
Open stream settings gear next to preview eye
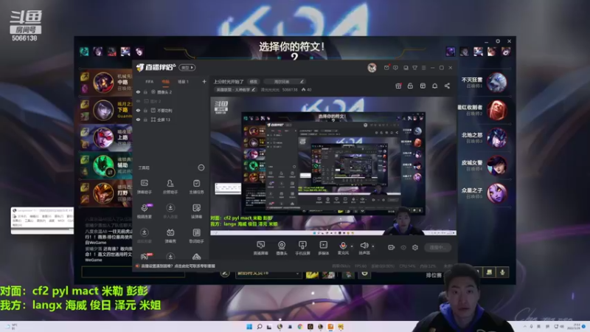coord(415,247)
